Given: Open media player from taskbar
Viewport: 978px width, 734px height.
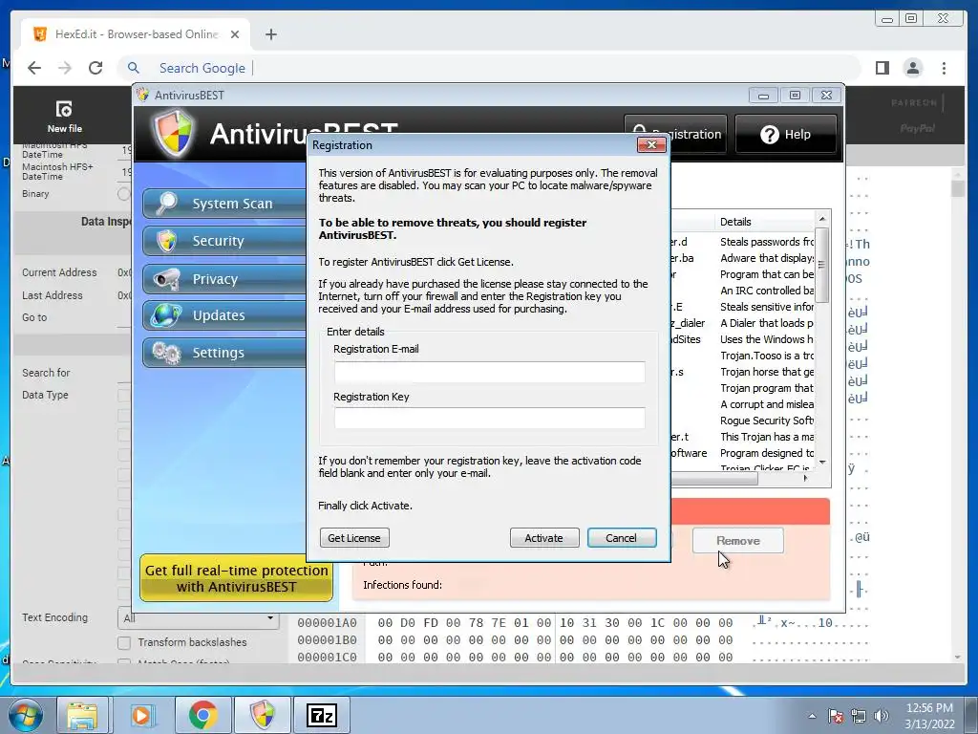Looking at the screenshot, I should pos(141,715).
